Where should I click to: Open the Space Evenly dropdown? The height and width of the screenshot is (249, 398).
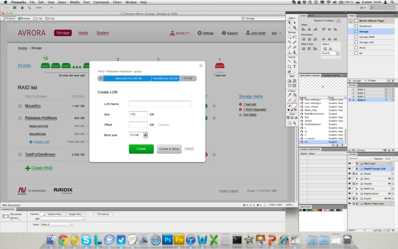pyautogui.click(x=331, y=53)
